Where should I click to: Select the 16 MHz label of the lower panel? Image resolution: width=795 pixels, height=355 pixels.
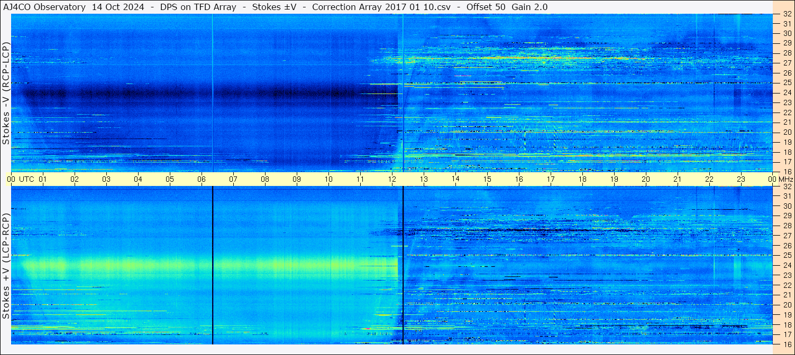(786, 344)
